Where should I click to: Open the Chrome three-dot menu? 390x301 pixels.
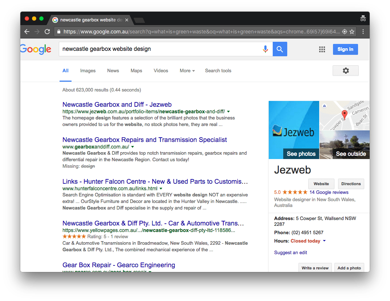[363, 32]
